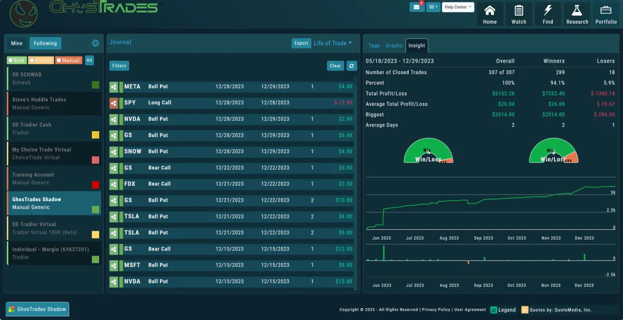Screen dimensions: 623x320
Task: Click share icon on SPY trade
Action: 114,103
